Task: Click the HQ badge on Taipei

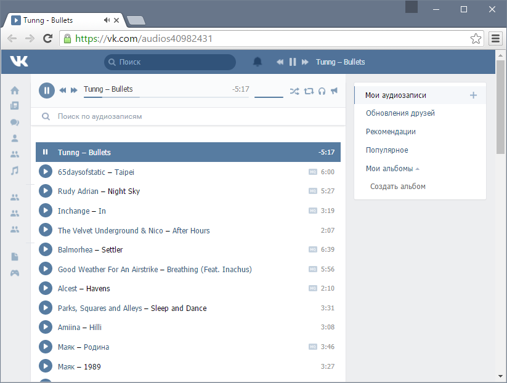Action: click(313, 172)
